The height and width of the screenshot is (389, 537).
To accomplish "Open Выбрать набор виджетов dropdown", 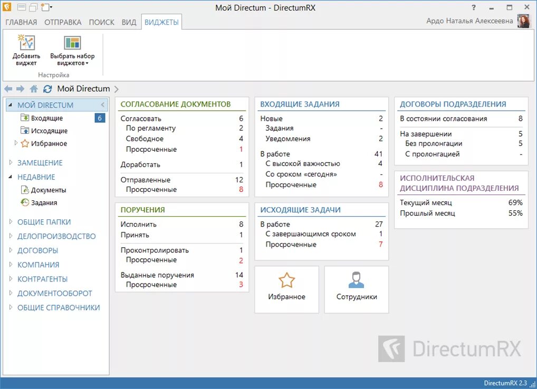I will 72,50.
